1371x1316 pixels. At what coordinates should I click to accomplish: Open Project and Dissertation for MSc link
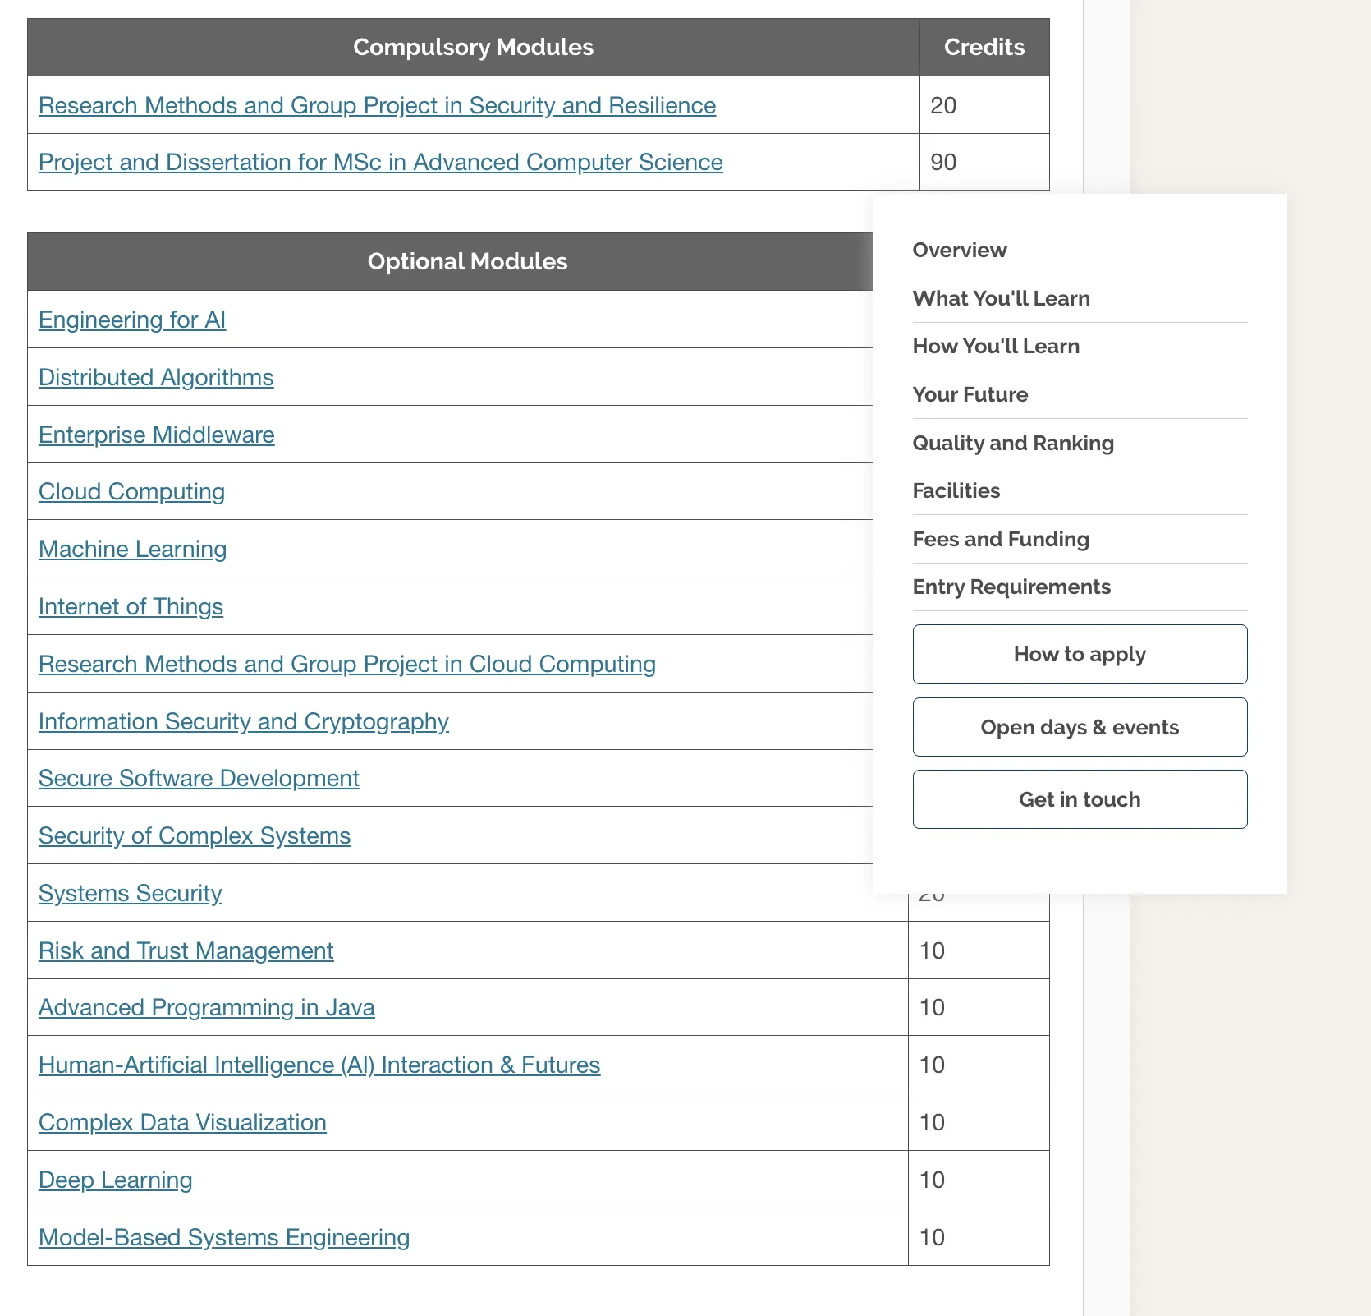tap(380, 163)
